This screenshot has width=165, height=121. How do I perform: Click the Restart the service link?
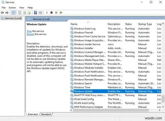31,34
